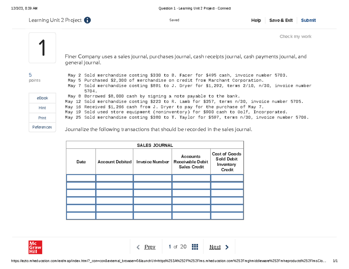Image resolution: width=349 pixels, height=269 pixels.
Task: Click the first Account Debited cell
Action: (114, 178)
